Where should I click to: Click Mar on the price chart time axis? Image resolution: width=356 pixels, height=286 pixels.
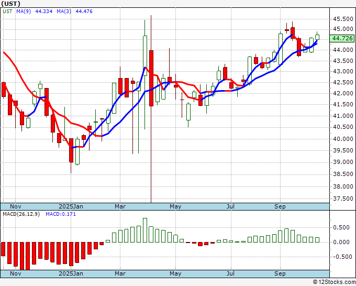120,206
